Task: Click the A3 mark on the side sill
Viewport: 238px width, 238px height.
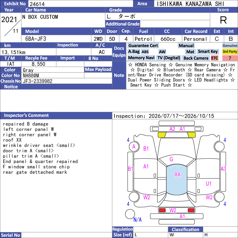Action: 223,169
